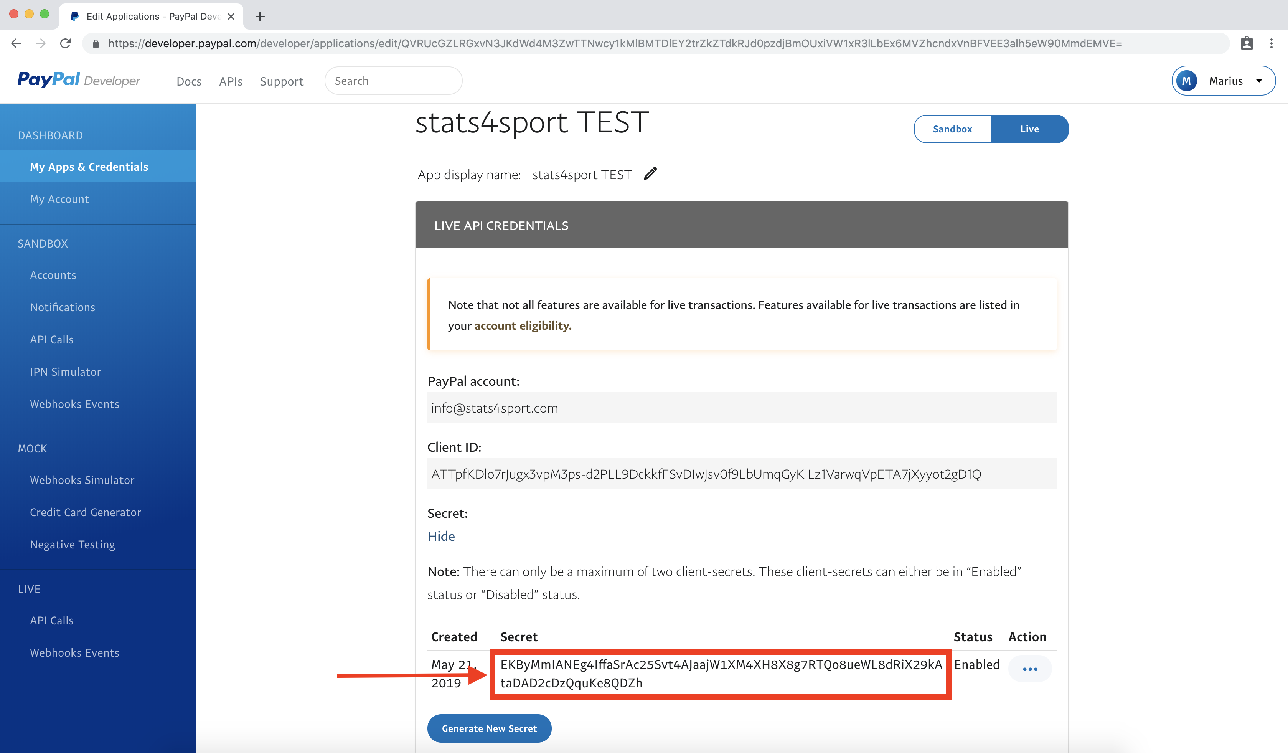This screenshot has width=1288, height=753.
Task: Open the browser three-dot menu
Action: click(x=1271, y=43)
